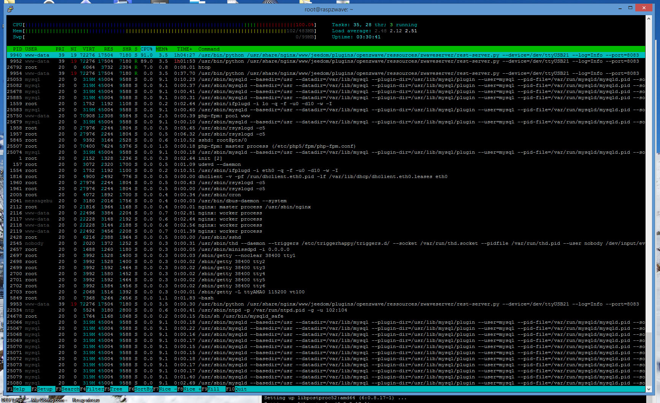Click the Load average values
660x403 pixels.
coord(396,31)
